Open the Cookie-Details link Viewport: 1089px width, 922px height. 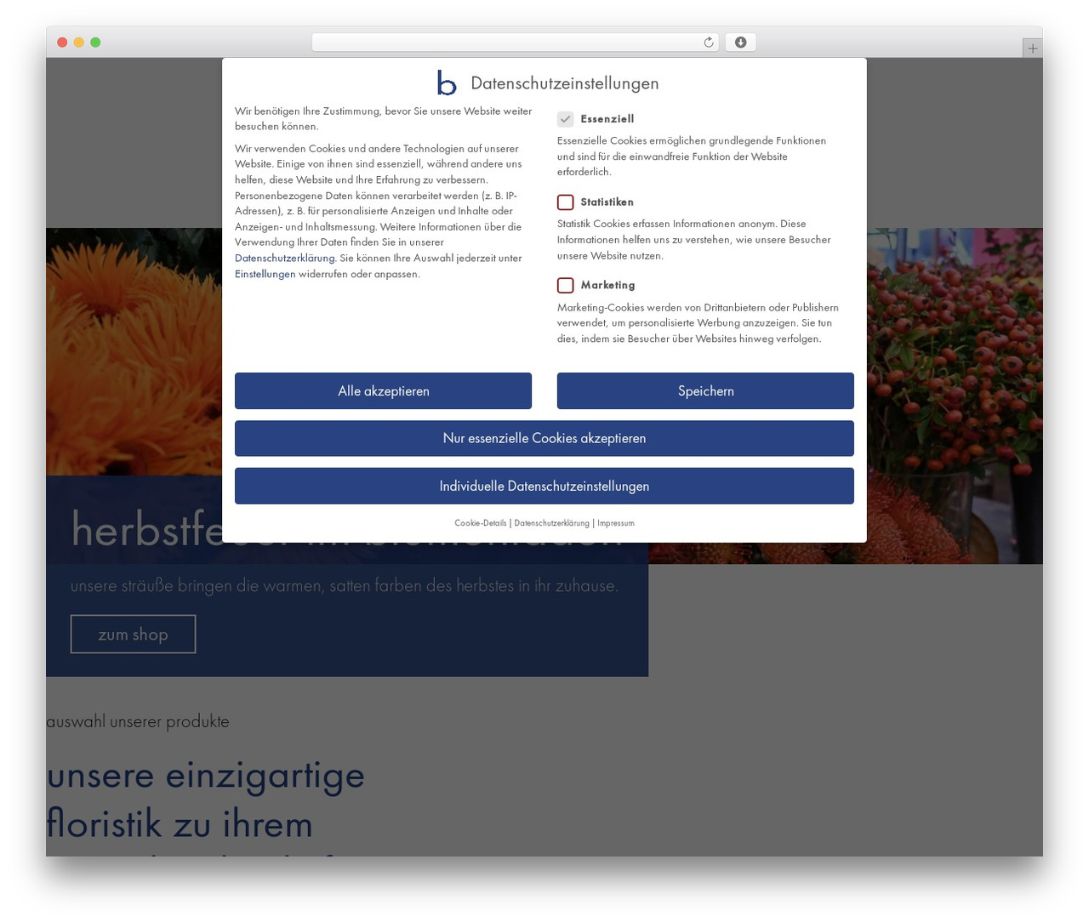coord(480,523)
